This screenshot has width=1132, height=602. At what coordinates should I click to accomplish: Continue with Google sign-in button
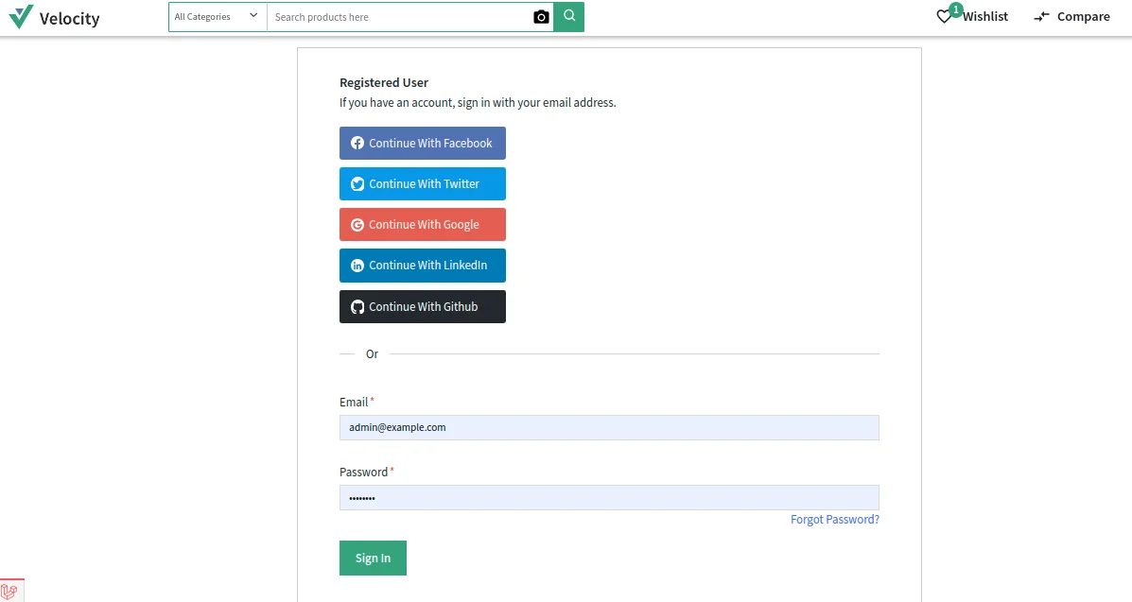coord(423,225)
